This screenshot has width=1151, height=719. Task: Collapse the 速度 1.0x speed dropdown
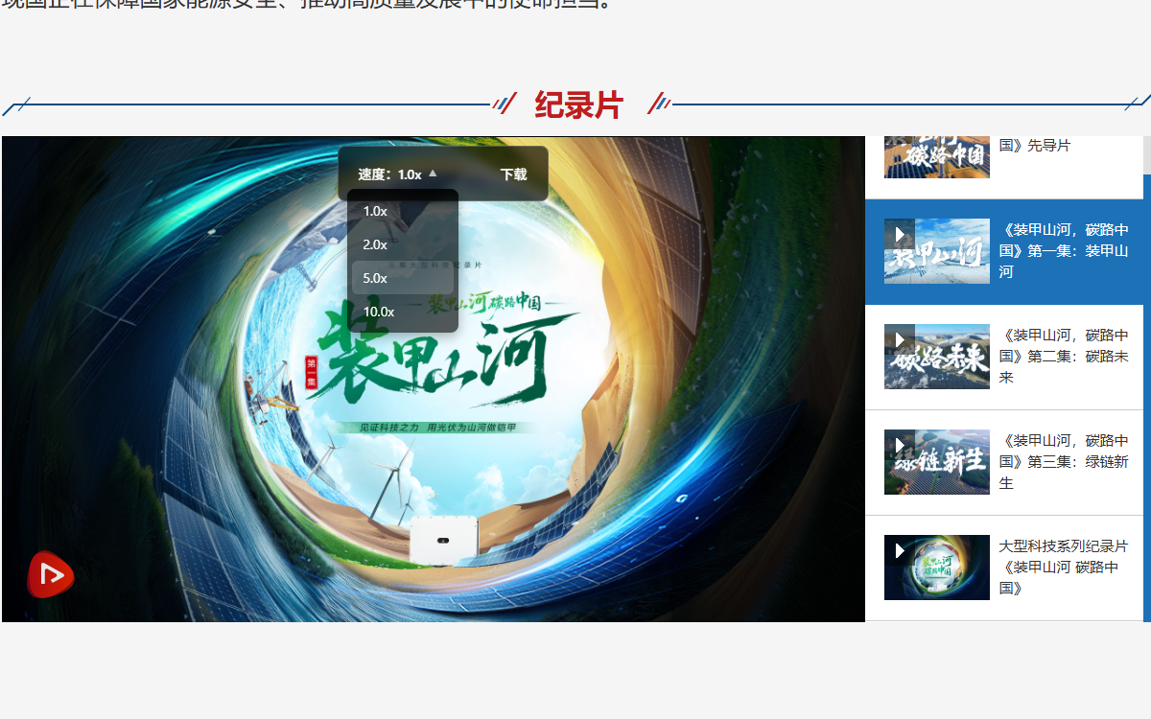[x=397, y=174]
